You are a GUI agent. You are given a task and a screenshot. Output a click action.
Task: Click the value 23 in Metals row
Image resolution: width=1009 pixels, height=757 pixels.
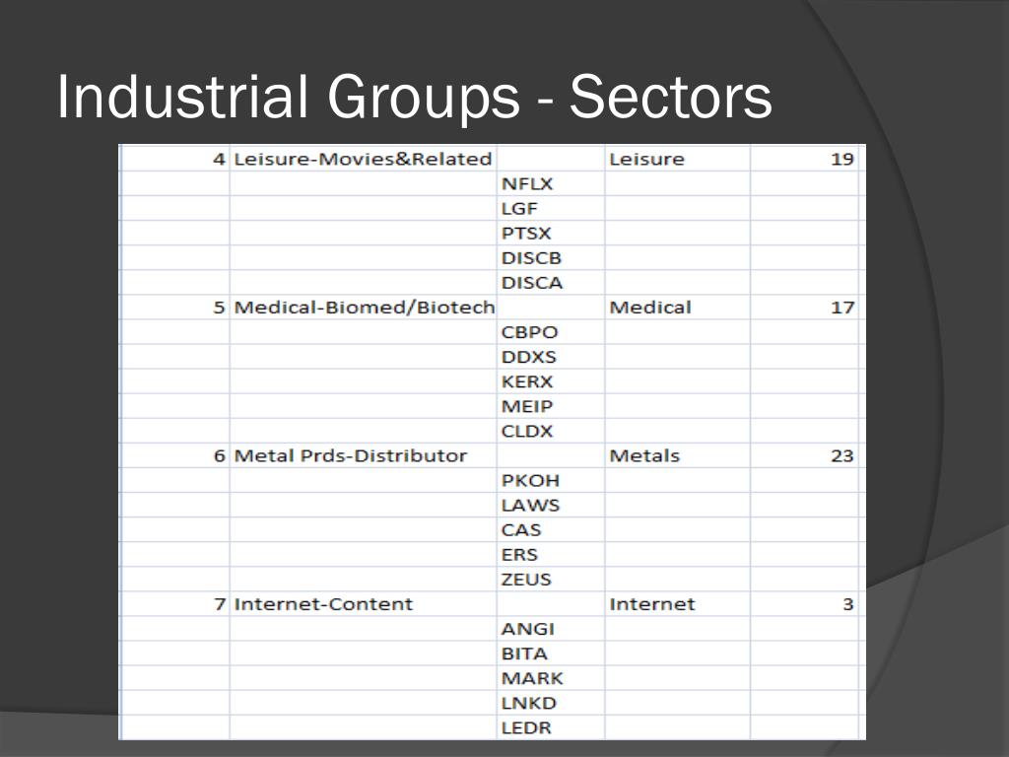804,455
